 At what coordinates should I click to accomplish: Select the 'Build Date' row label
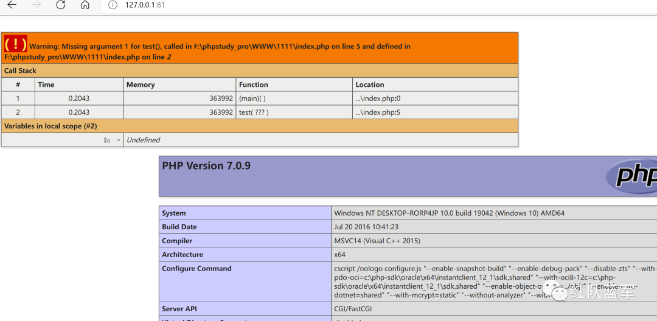[x=179, y=227]
